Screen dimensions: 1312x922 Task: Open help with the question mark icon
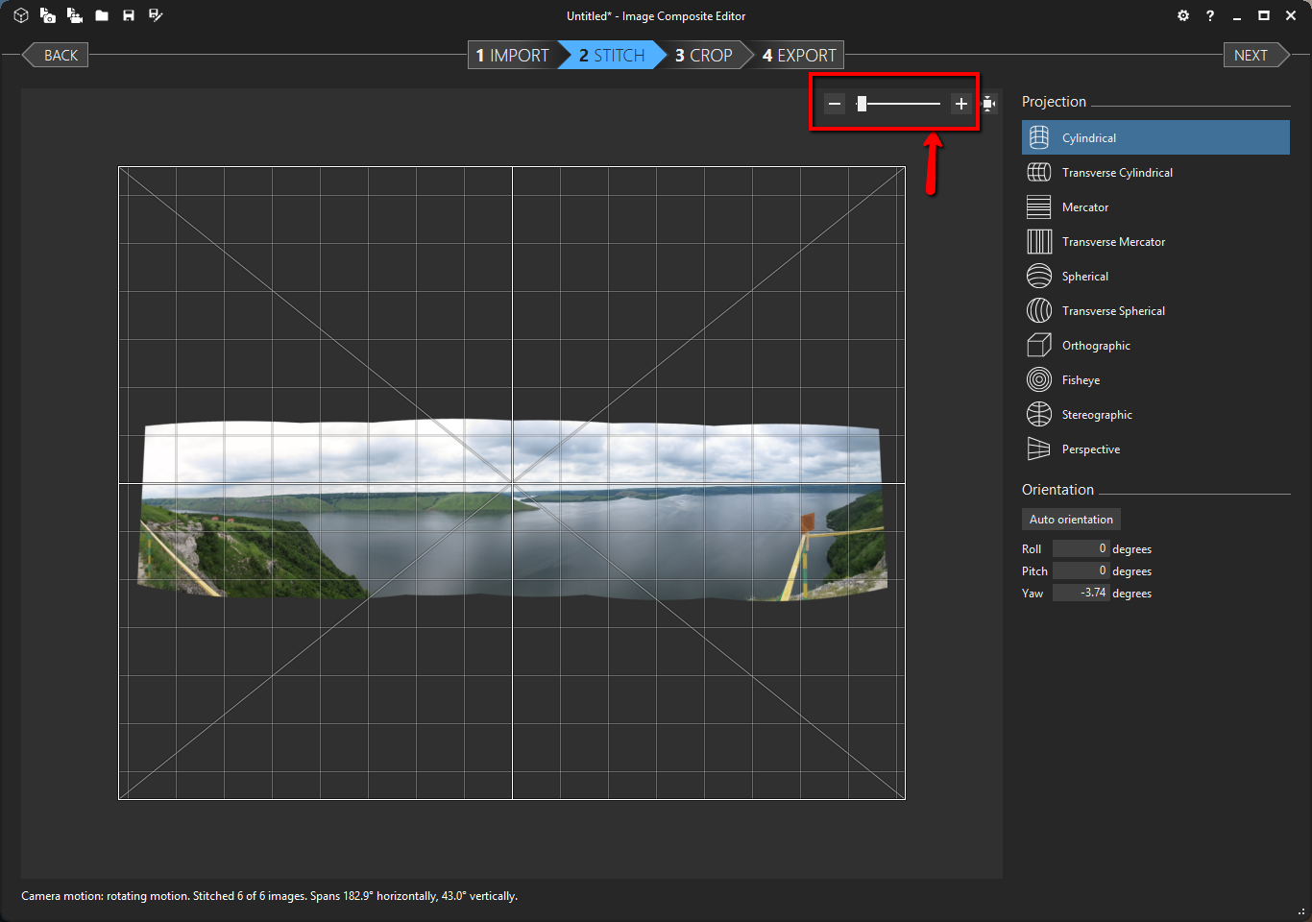pos(1210,15)
